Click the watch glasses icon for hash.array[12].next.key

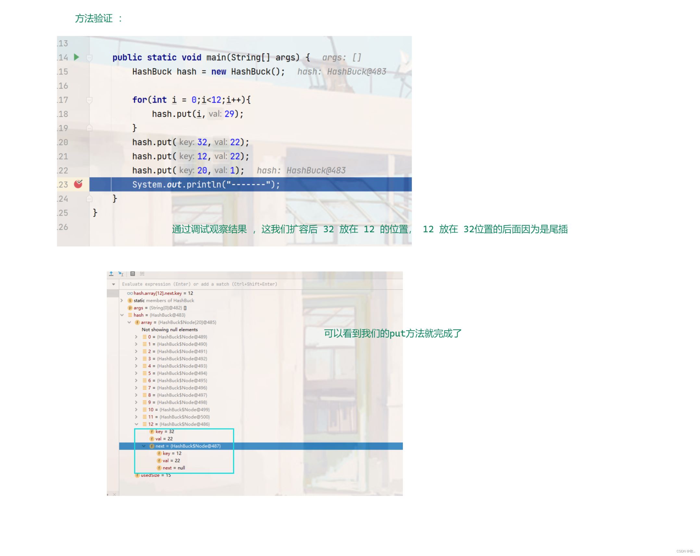pyautogui.click(x=130, y=293)
